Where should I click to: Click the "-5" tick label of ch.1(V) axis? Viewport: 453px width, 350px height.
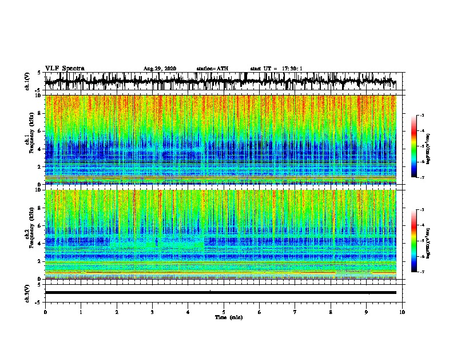point(39,90)
